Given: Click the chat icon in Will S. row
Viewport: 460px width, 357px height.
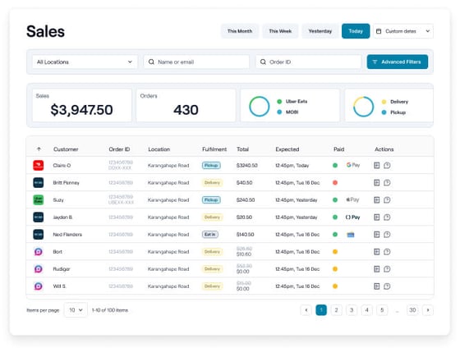Looking at the screenshot, I should pos(387,286).
